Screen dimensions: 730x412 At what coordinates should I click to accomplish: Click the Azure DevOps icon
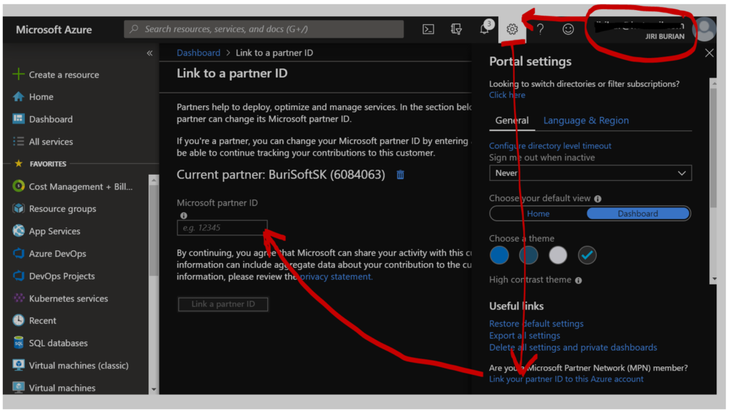tap(19, 253)
